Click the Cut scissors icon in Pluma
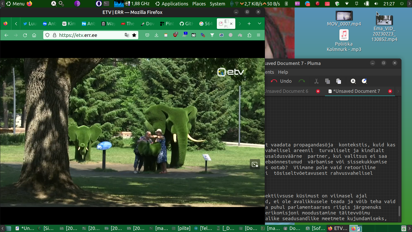The image size is (412, 232). coord(316,81)
